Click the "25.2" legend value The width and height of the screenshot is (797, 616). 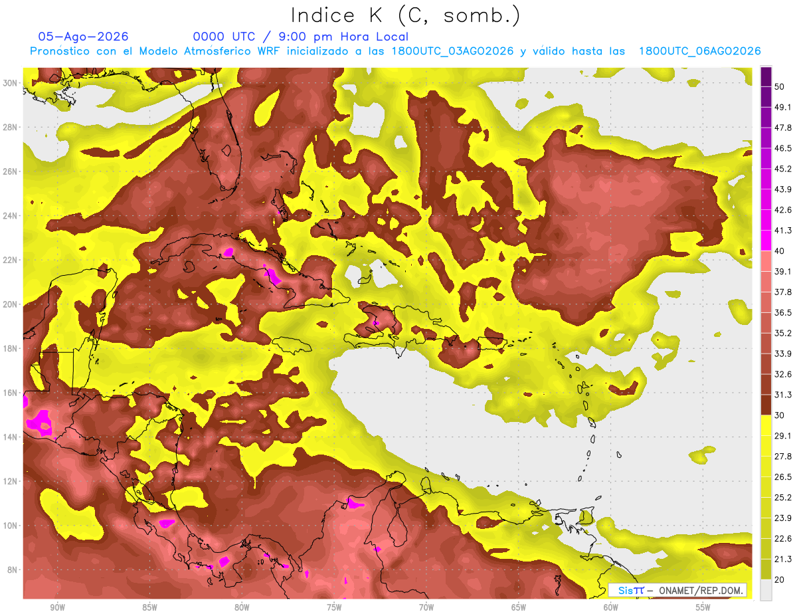[784, 498]
